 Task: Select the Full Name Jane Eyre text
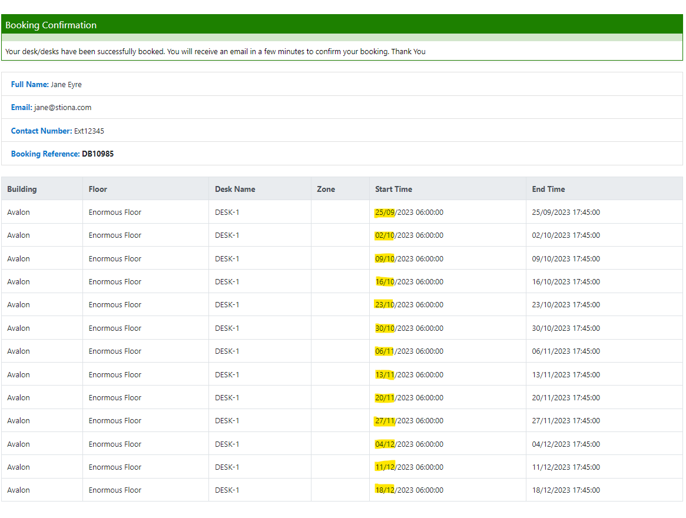point(47,84)
